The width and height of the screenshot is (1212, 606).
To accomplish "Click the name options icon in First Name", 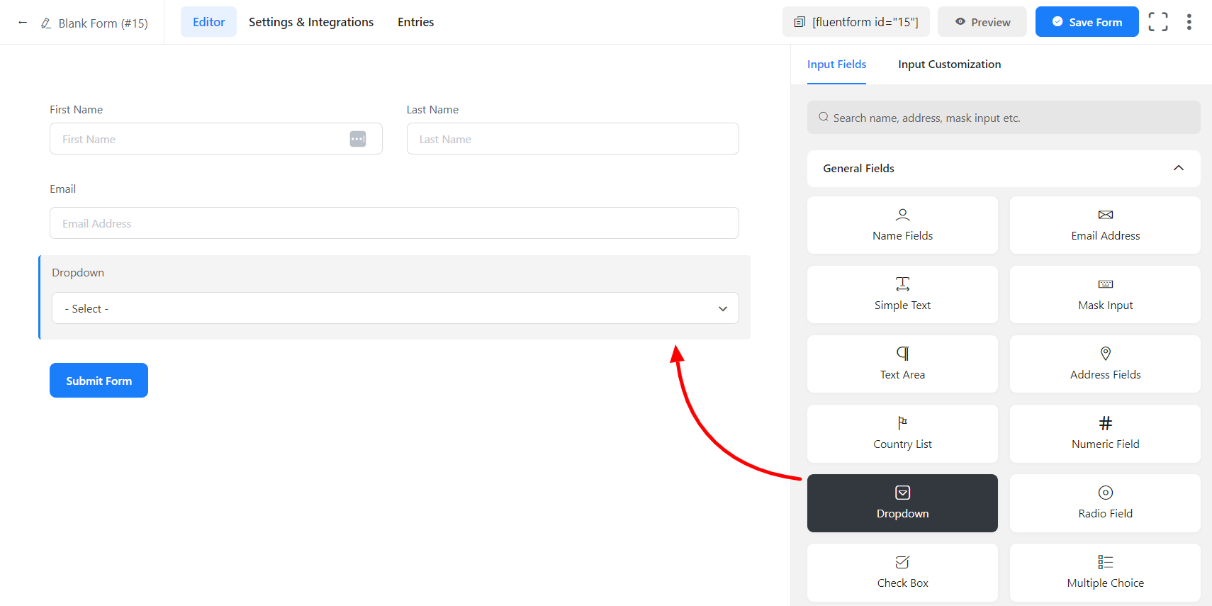I will pos(358,139).
